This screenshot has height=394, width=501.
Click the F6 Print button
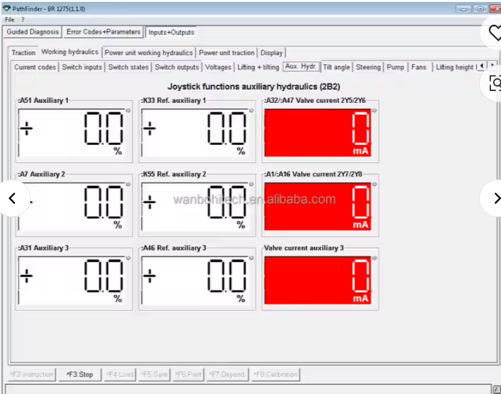pos(189,375)
